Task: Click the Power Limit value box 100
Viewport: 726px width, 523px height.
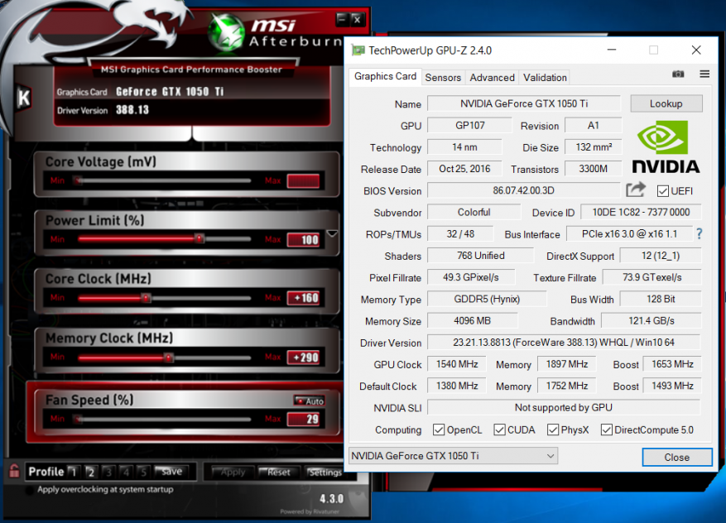Action: [303, 239]
